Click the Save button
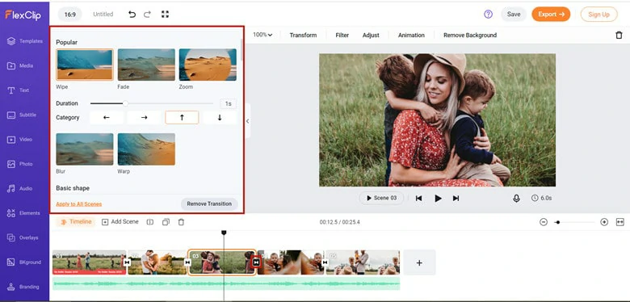 [514, 14]
